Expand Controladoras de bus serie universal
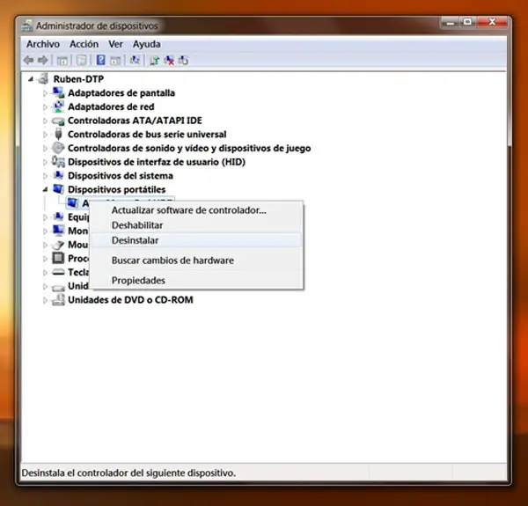This screenshot has height=506, width=528. [x=45, y=135]
